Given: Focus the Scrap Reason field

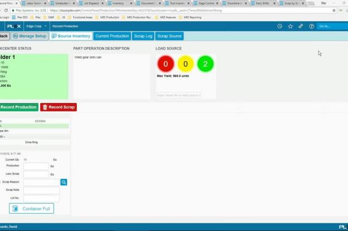Looking at the screenshot, I should tap(41, 182).
